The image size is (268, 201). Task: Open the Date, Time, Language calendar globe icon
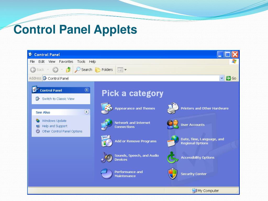tap(173, 141)
